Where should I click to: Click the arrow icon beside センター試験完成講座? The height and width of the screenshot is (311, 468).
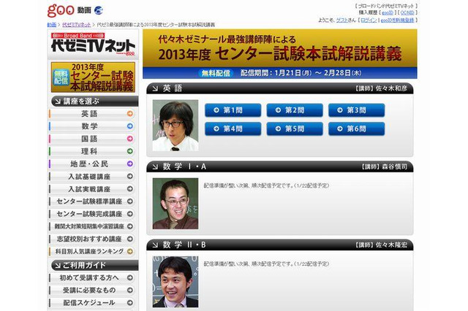click(130, 214)
